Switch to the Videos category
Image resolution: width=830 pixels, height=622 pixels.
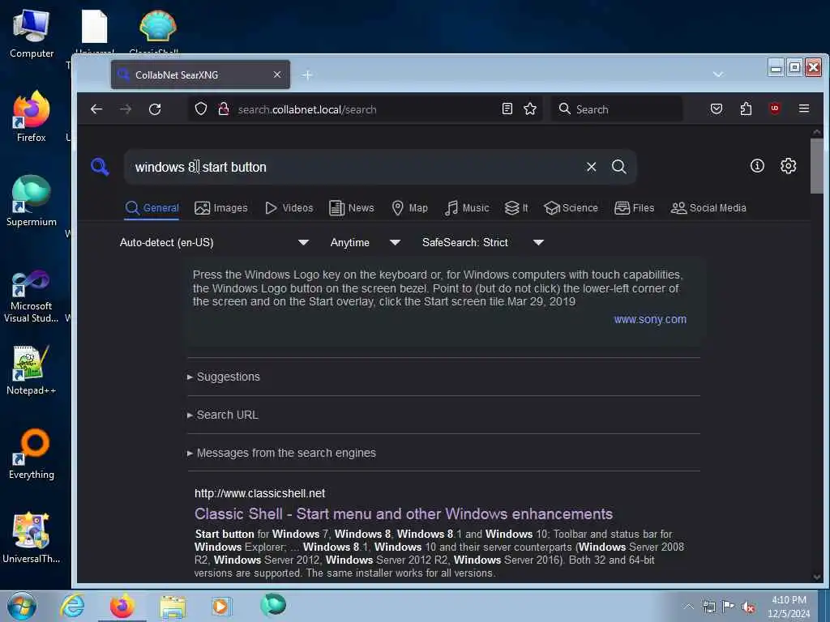[x=289, y=208]
